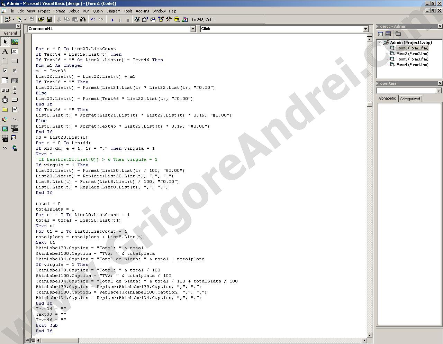Image resolution: width=443 pixels, height=344 pixels.
Task: Select the OptionButton control tool
Action: point(15,71)
